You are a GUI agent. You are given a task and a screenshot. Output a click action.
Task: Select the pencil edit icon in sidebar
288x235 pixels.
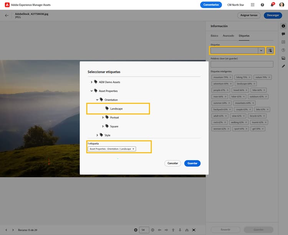click(x=283, y=66)
